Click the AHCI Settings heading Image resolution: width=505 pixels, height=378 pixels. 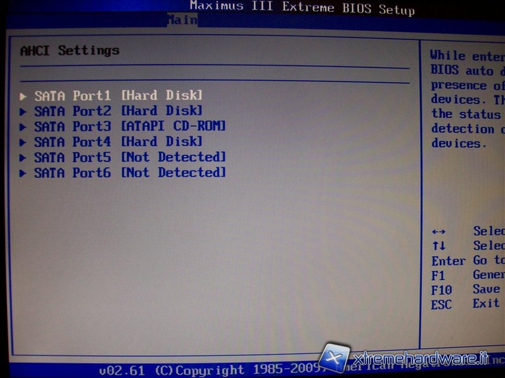69,50
